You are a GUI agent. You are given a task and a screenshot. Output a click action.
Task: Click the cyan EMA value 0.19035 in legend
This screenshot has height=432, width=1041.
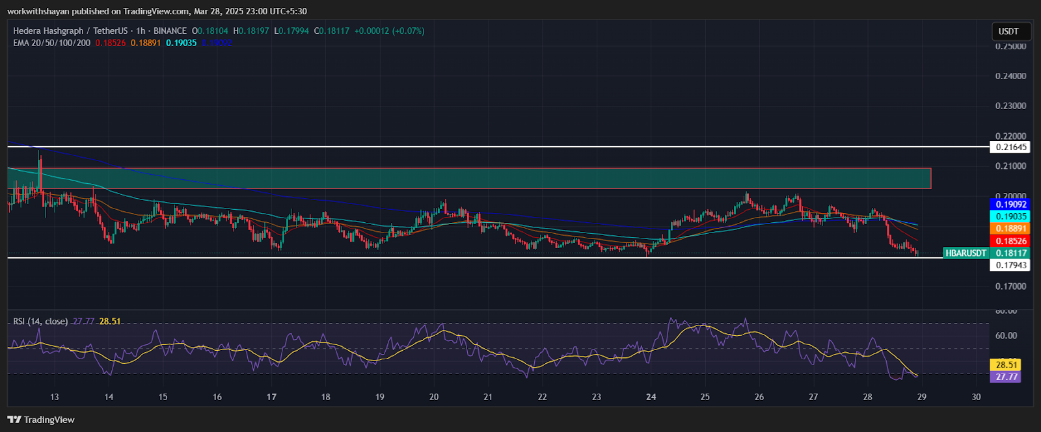(181, 43)
